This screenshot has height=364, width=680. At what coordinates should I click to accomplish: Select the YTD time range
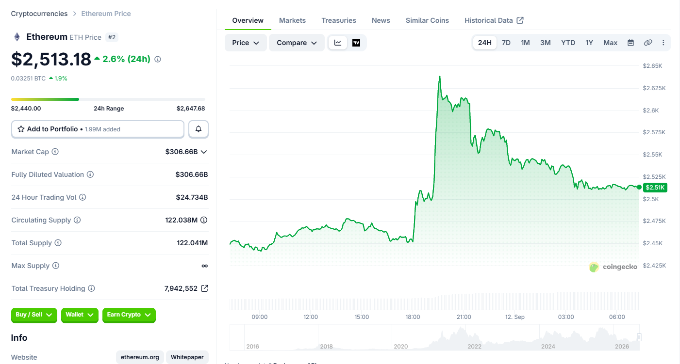point(568,43)
